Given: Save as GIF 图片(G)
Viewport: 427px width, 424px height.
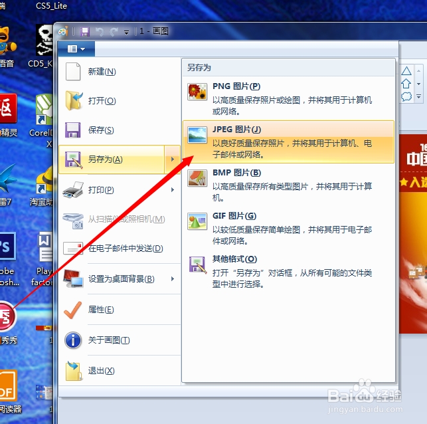Looking at the screenshot, I should [288, 229].
